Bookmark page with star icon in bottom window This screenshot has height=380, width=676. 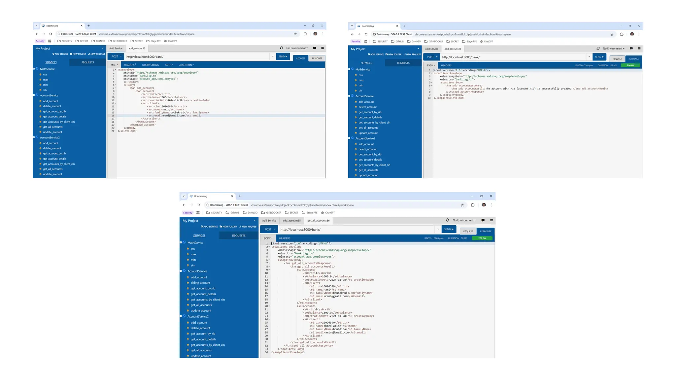coord(462,205)
